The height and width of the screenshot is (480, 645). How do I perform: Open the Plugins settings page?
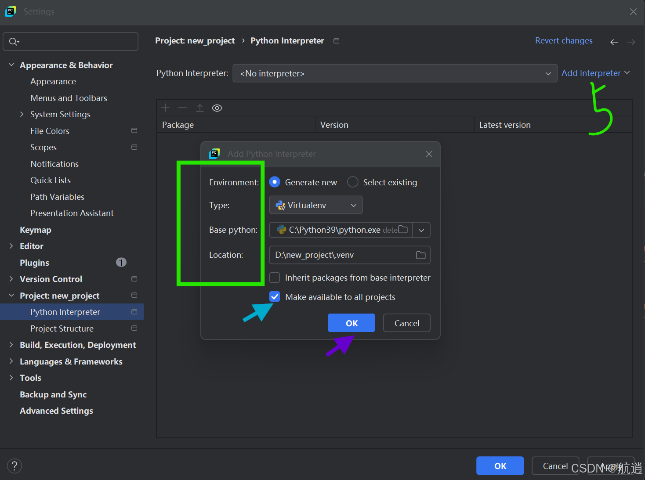(x=34, y=263)
